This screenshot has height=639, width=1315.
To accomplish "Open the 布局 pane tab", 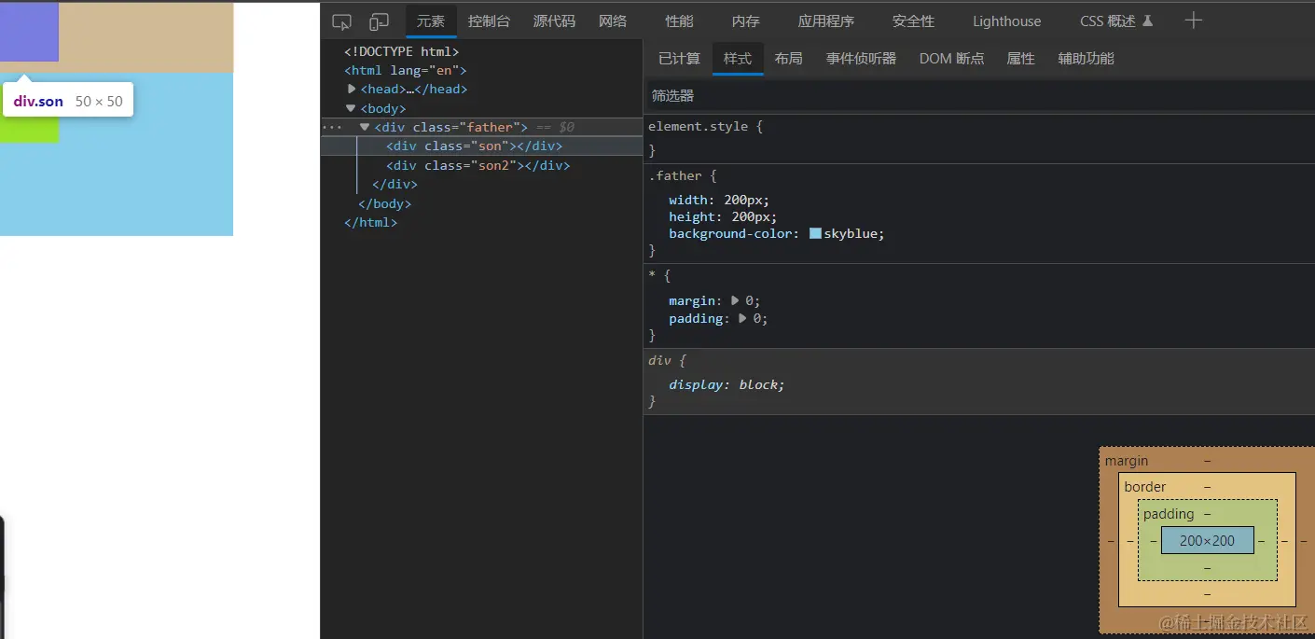I will coord(788,59).
